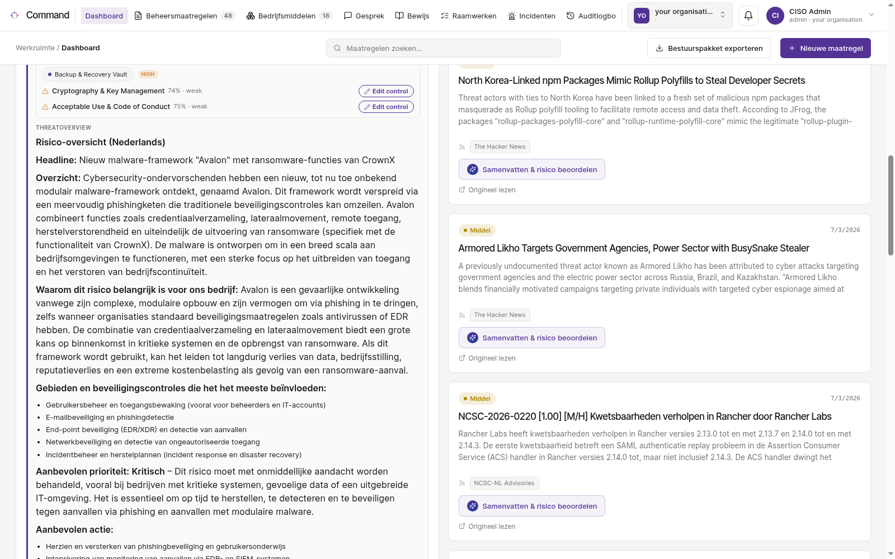The image size is (895, 559).
Task: Click the RSS icon in the Armored Likho card
Action: tap(462, 315)
